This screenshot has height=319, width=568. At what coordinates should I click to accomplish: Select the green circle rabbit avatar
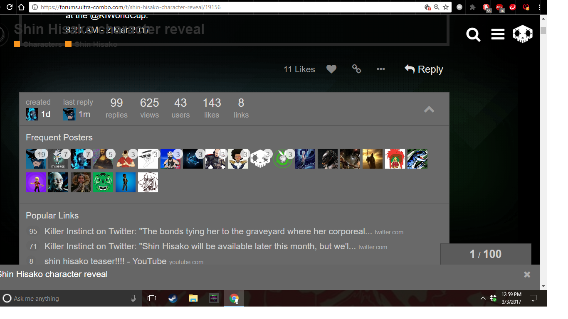coord(283,159)
